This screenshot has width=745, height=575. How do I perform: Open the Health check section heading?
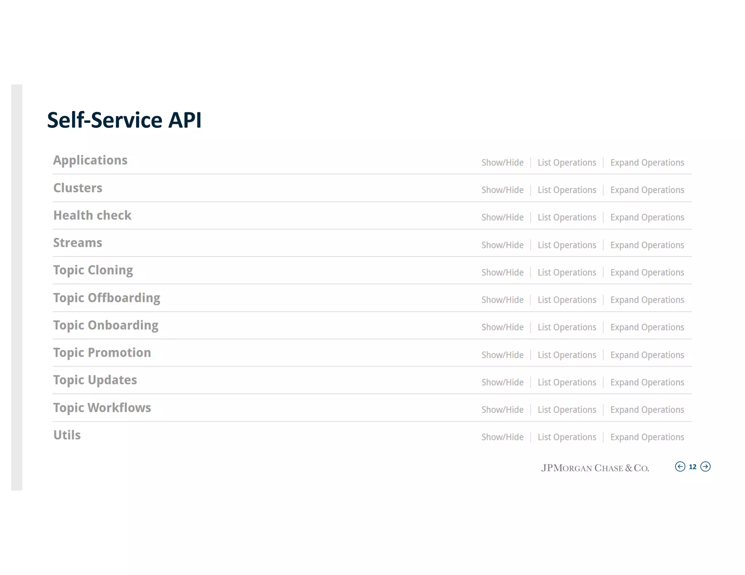pos(92,215)
